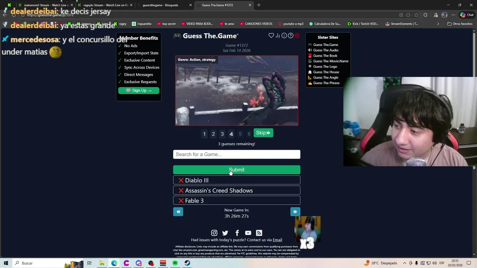
Task: Open CANCIONES VIDEOS bookmark
Action: pyautogui.click(x=256, y=24)
